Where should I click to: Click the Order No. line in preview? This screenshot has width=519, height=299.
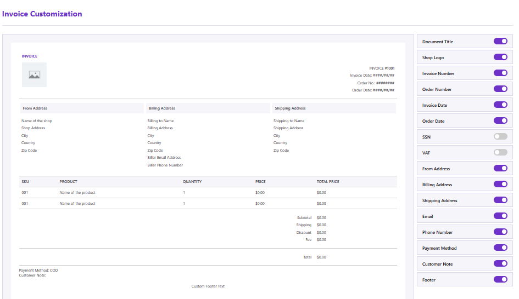[x=376, y=83]
